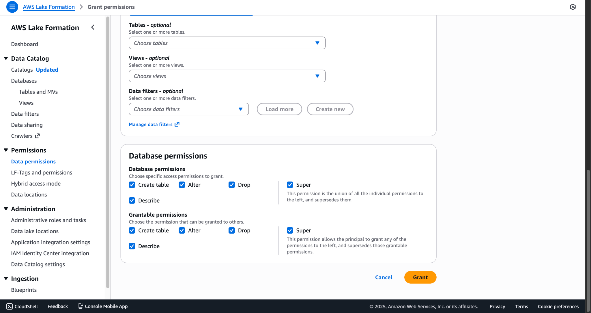This screenshot has width=591, height=313.
Task: Click the sidebar vertical scrollbar
Action: 108,152
